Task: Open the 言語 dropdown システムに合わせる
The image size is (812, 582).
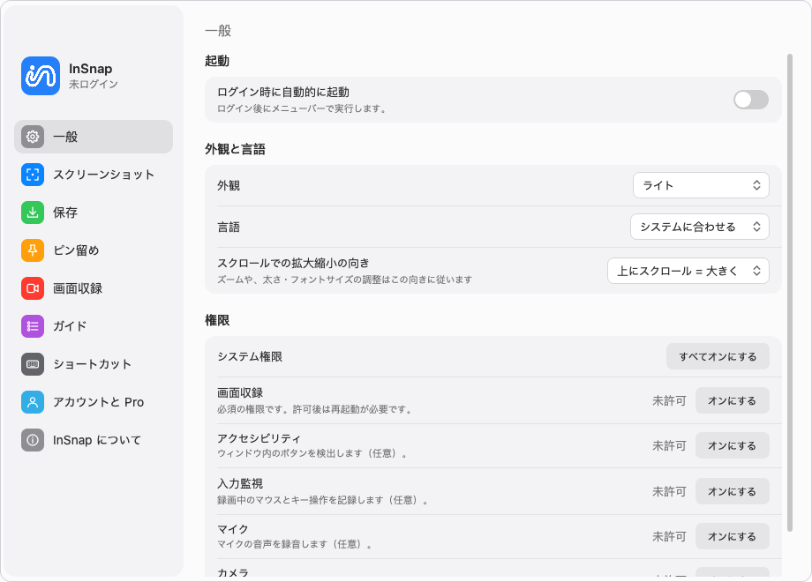Action: [700, 227]
